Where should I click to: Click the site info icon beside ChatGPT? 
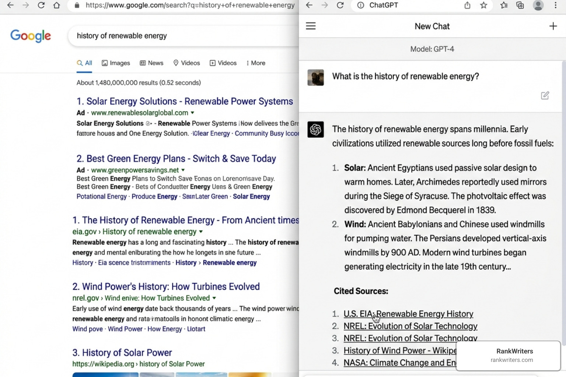point(361,5)
